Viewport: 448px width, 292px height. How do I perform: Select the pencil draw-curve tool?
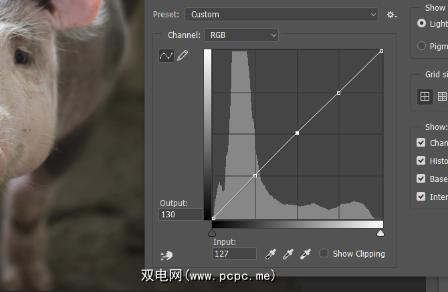[x=183, y=55]
